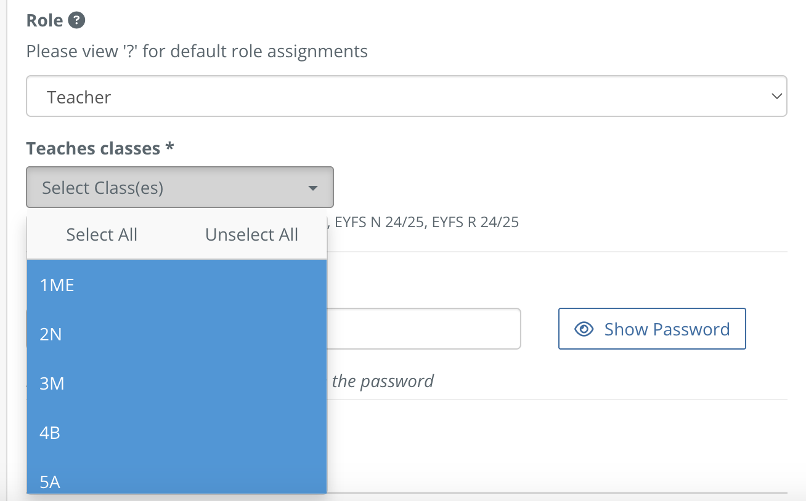Click the caret arrow on Select Class(es)
Screen dimensions: 806x501
[313, 188]
